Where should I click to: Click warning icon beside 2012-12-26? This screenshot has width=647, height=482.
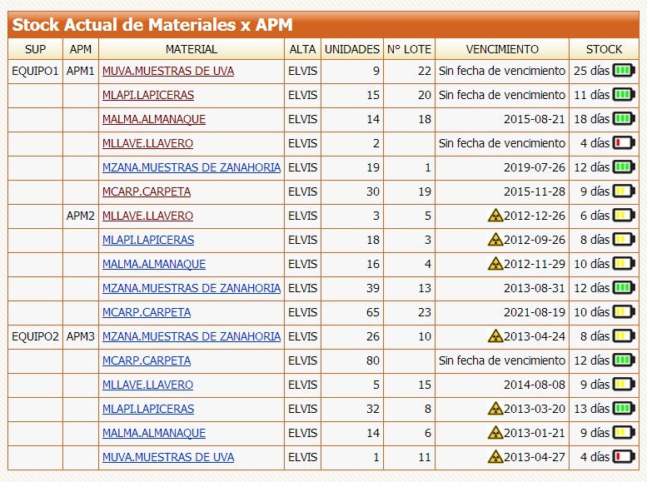[495, 216]
